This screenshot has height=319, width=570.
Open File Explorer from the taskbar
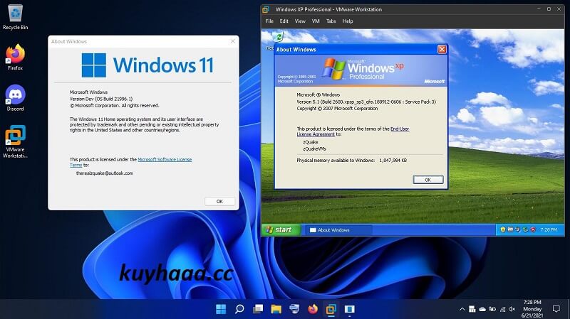click(276, 309)
